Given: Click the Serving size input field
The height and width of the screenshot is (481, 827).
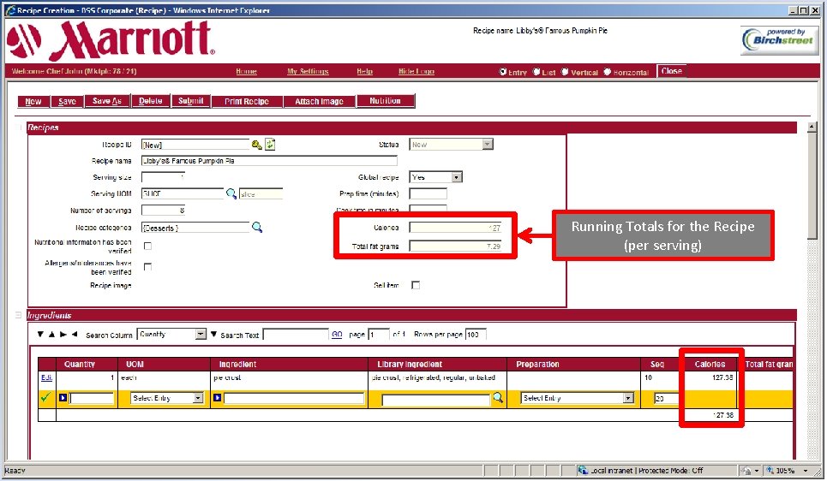Looking at the screenshot, I should click(x=163, y=177).
